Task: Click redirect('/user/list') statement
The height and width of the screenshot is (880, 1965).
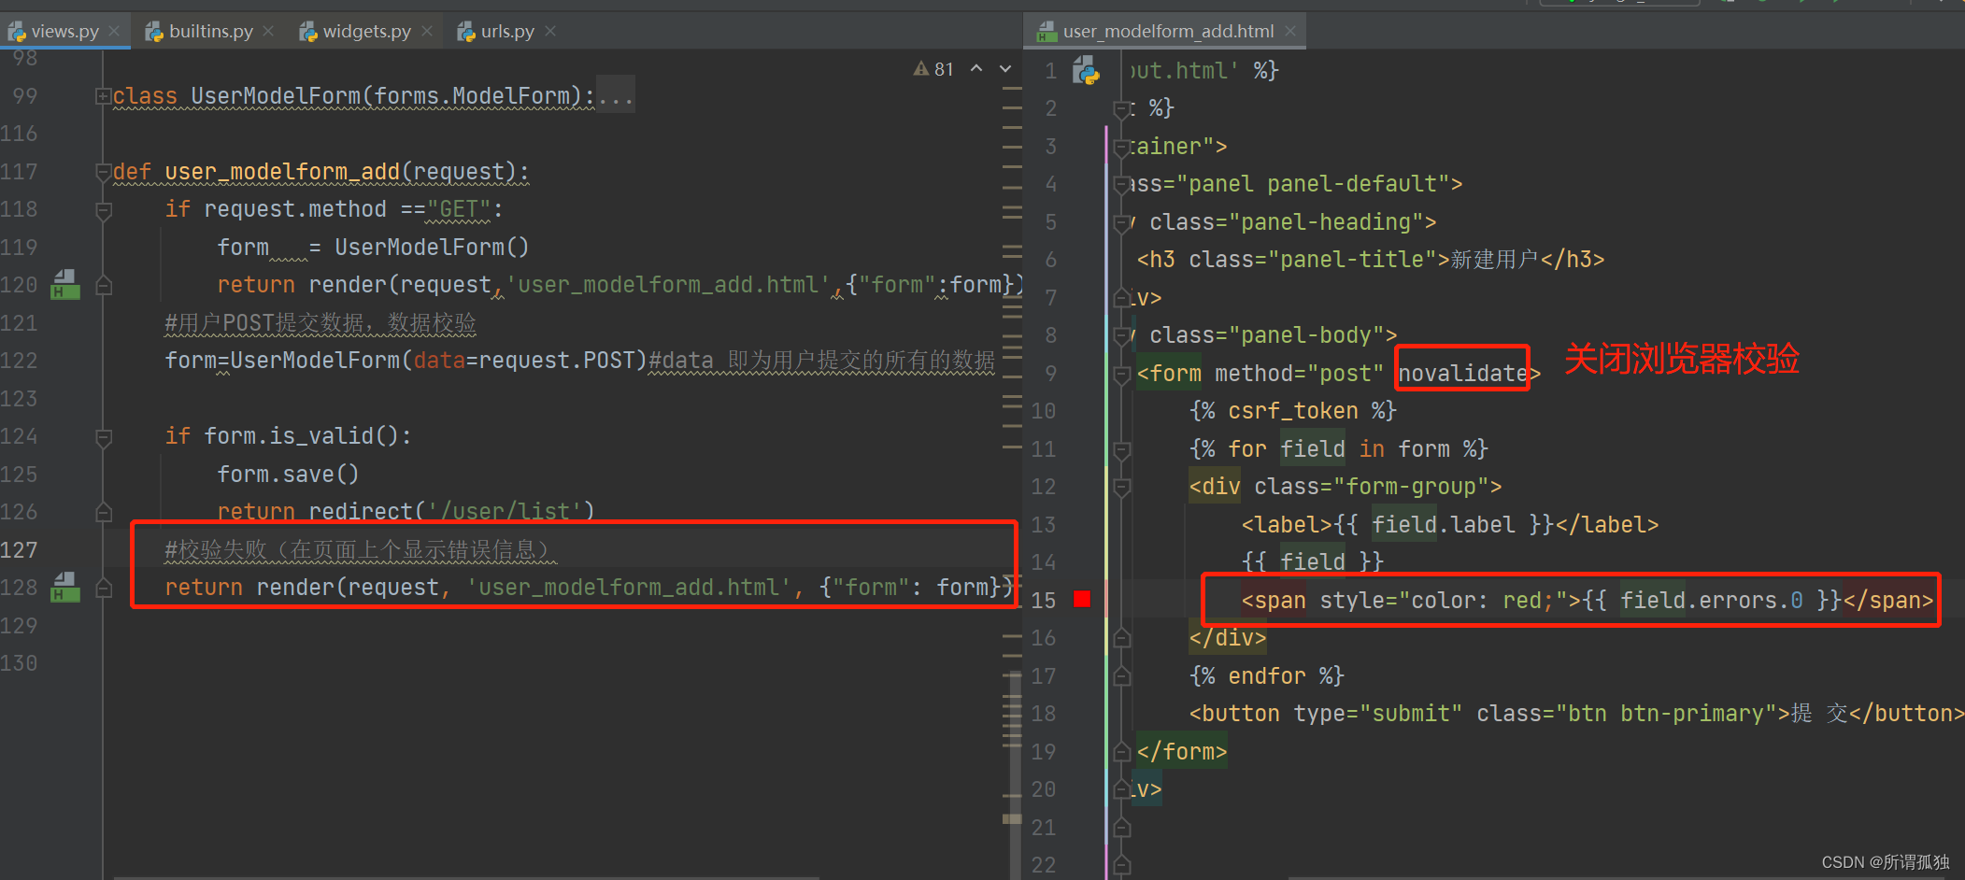Action: [406, 511]
